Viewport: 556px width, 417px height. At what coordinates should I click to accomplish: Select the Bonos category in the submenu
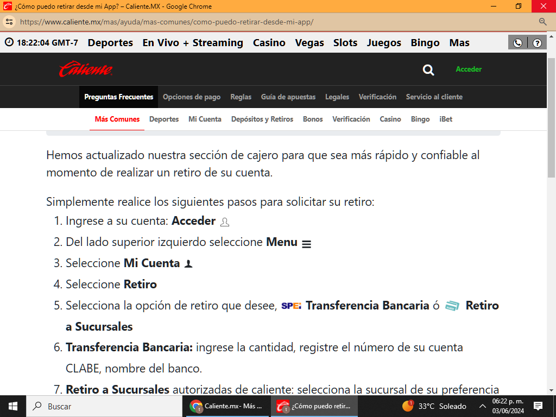click(313, 119)
